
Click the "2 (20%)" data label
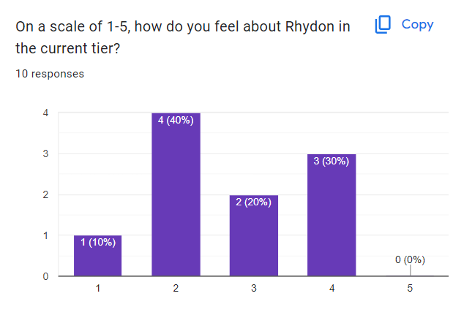click(x=253, y=202)
